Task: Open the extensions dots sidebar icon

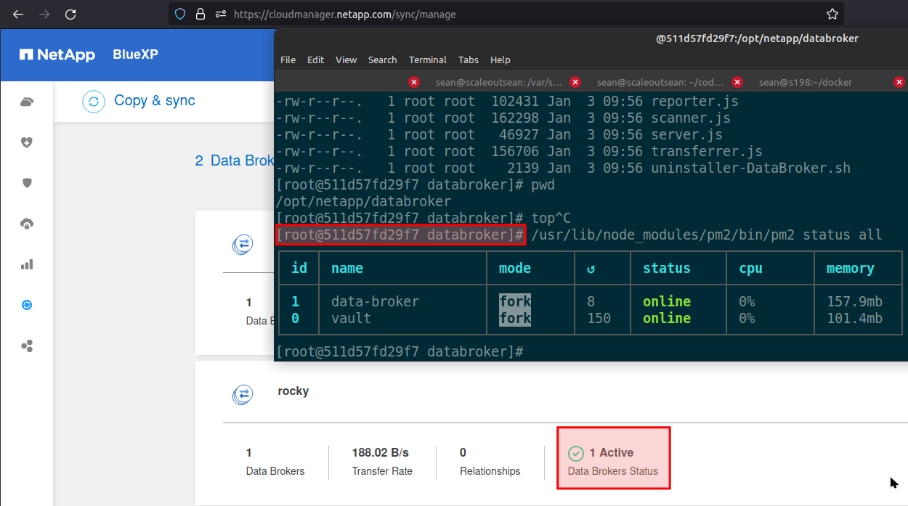Action: (27, 346)
